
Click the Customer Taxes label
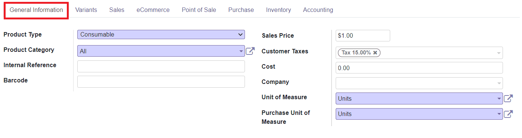pos(285,51)
